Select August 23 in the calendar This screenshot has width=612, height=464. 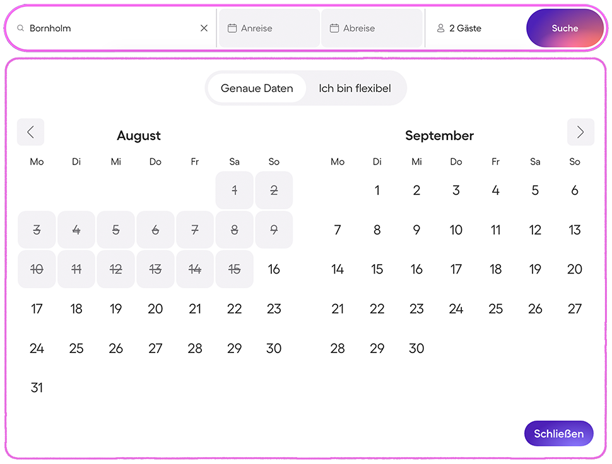[x=274, y=309]
